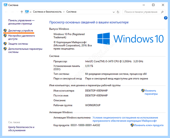Expand the double chevron at breadcrumb start

click(x=31, y=12)
